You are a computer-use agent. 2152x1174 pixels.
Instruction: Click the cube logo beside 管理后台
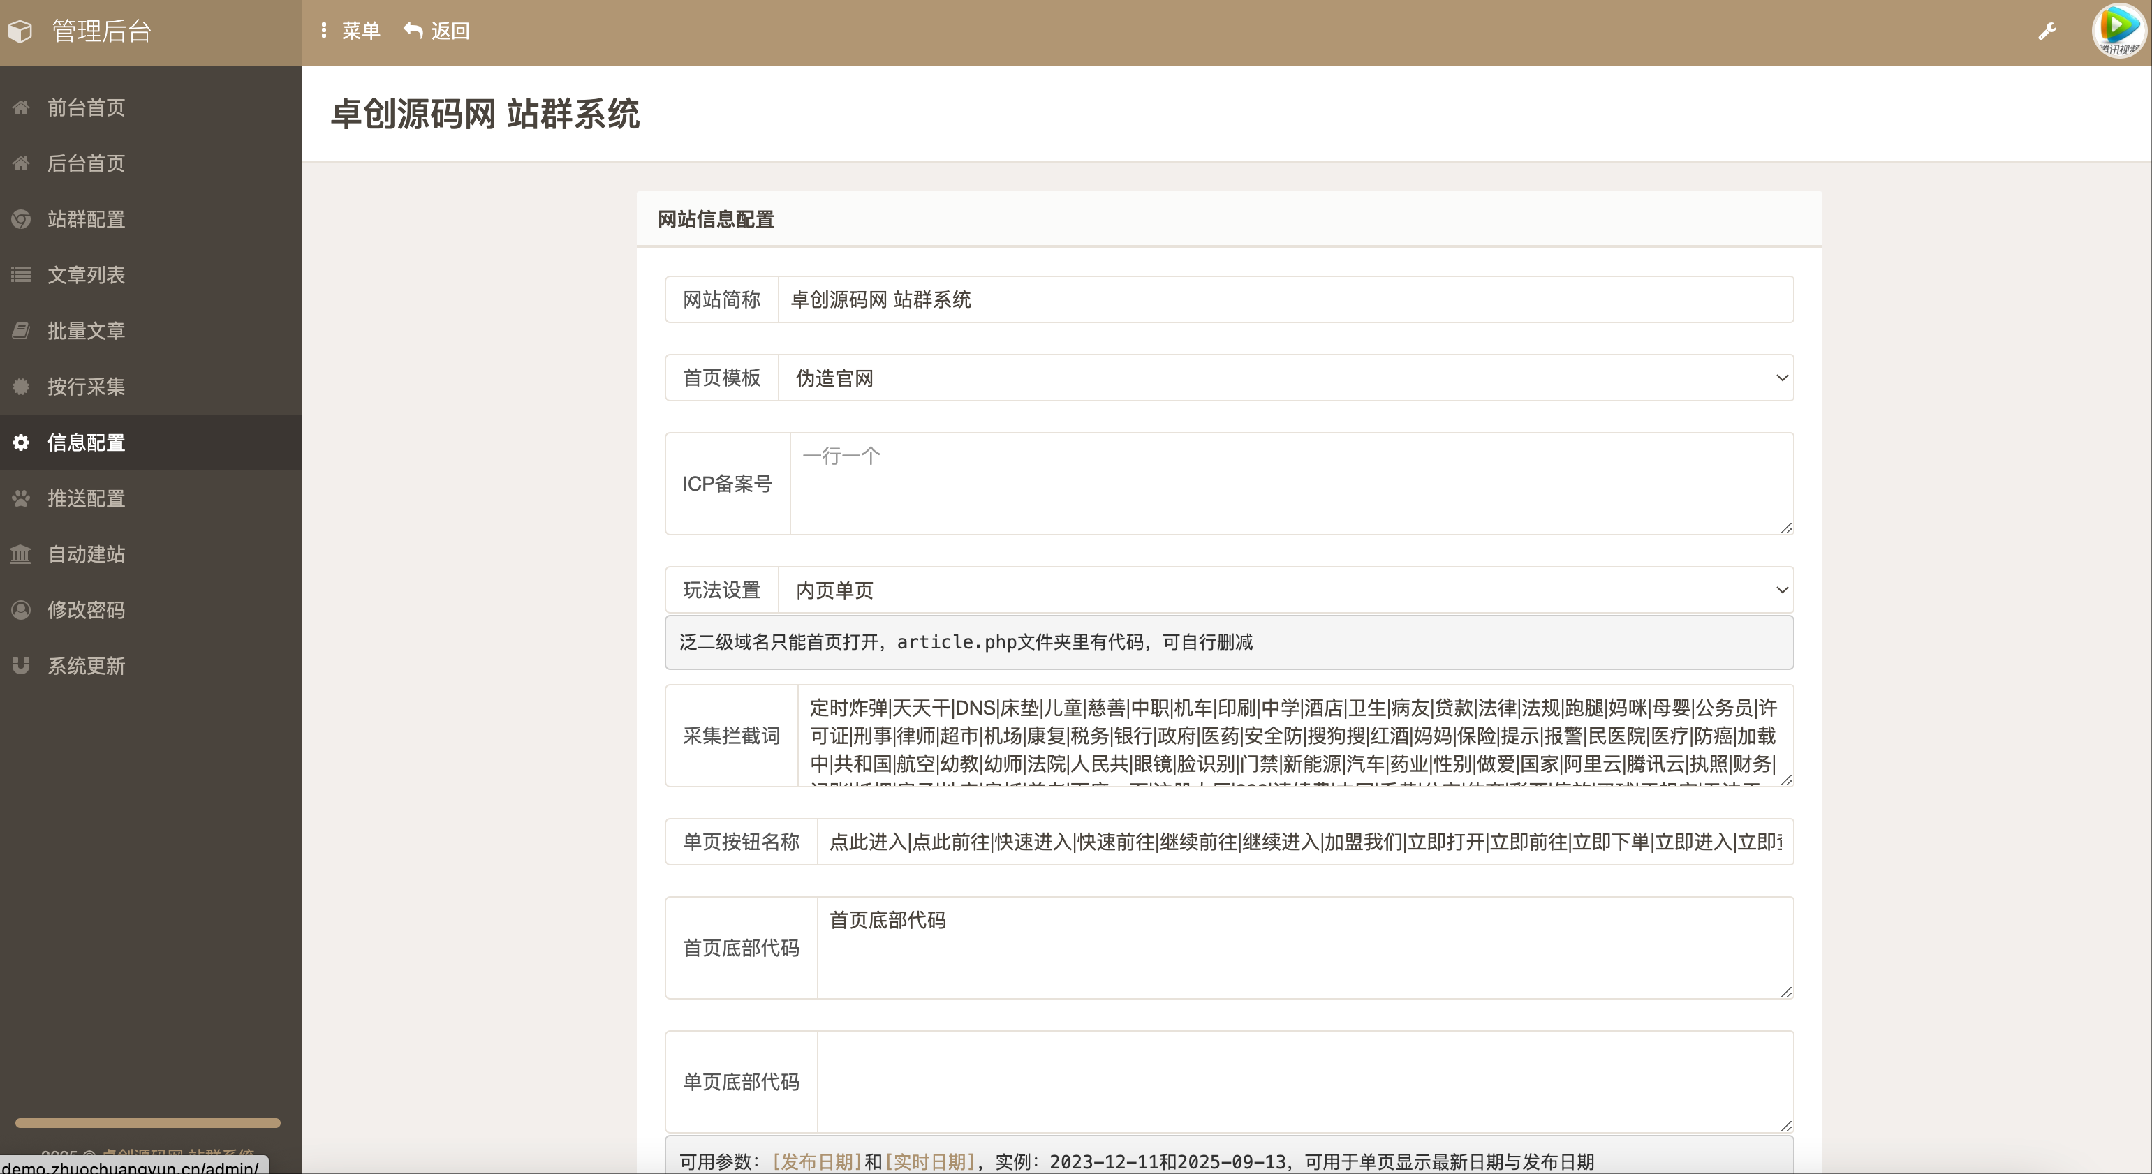point(21,31)
